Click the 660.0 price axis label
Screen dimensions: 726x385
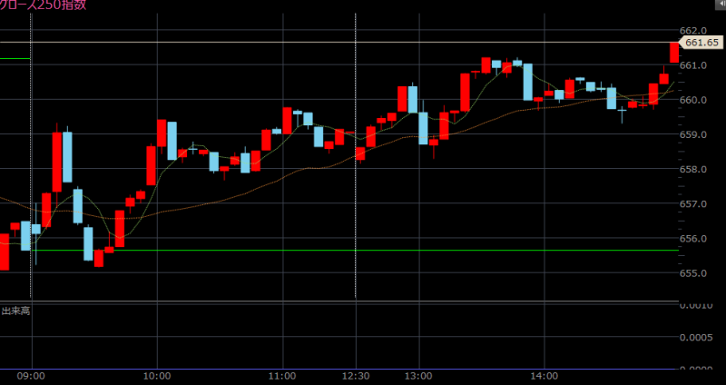(693, 100)
